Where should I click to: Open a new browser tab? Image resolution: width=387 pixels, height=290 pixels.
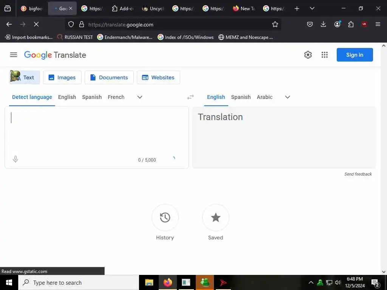(297, 9)
